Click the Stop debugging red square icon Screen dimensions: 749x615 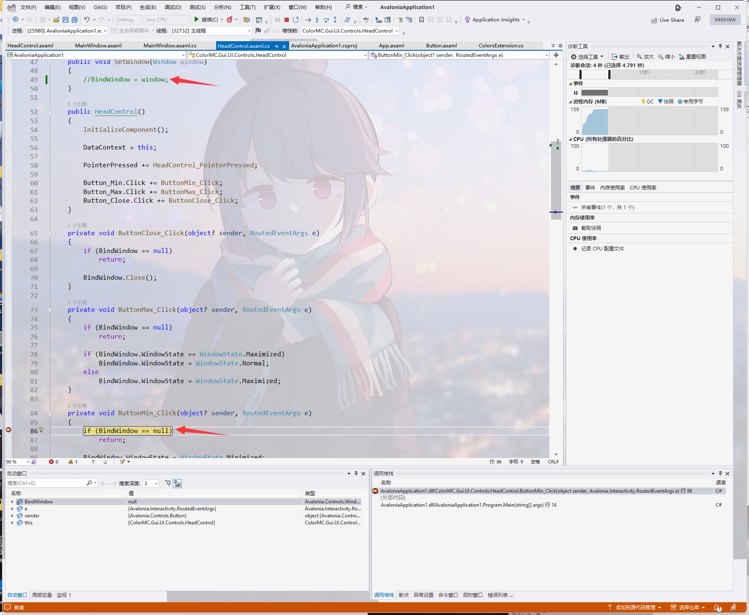coord(286,19)
